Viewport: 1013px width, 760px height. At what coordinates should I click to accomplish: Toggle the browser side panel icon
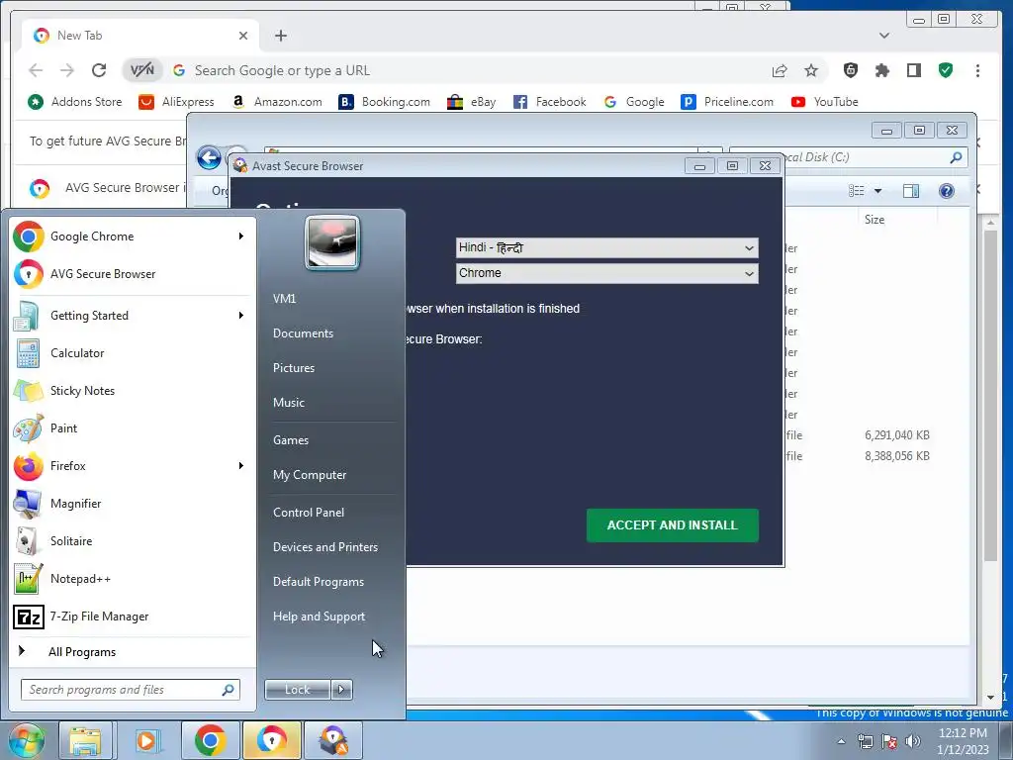click(913, 70)
